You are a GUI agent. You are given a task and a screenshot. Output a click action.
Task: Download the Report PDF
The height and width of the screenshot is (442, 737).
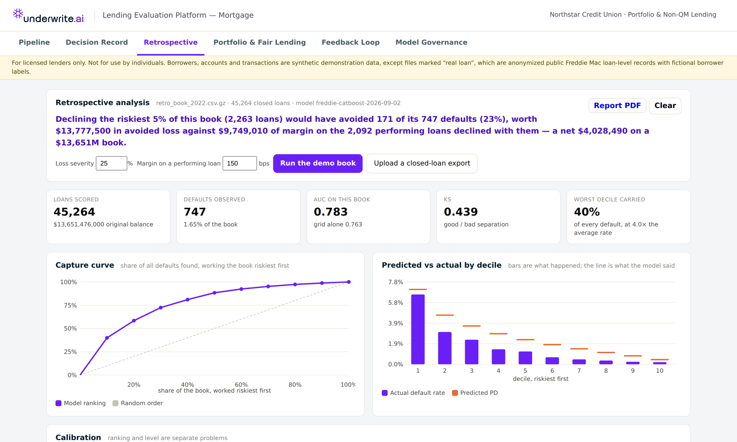click(x=617, y=106)
